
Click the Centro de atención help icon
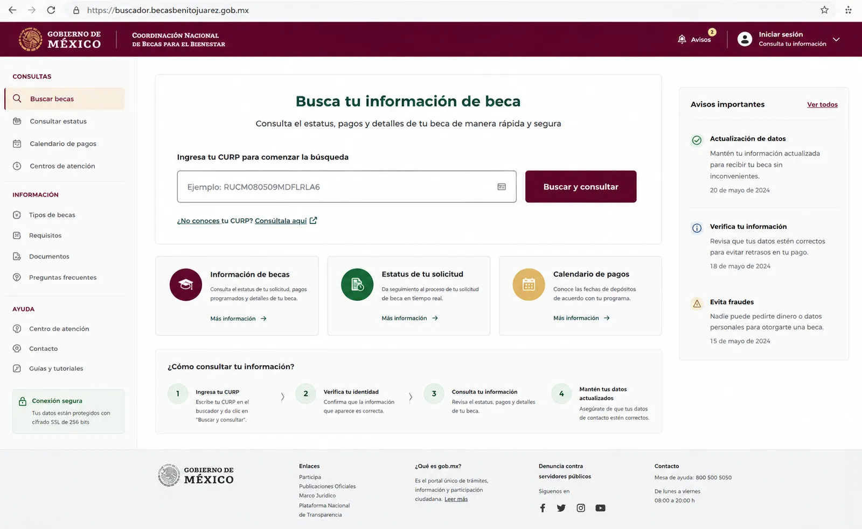pos(17,328)
